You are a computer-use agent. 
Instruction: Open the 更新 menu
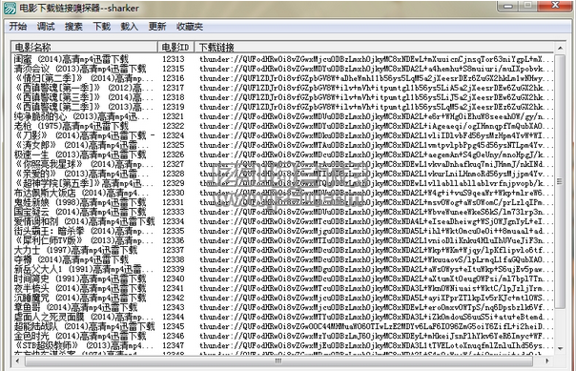(x=157, y=27)
